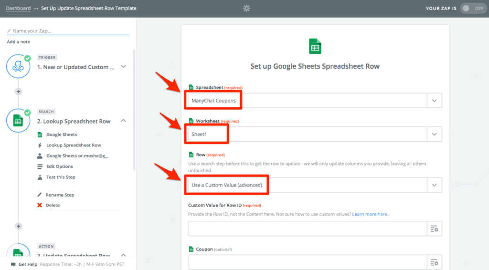Click the red Delete step icon
The image size is (489, 270).
point(40,205)
